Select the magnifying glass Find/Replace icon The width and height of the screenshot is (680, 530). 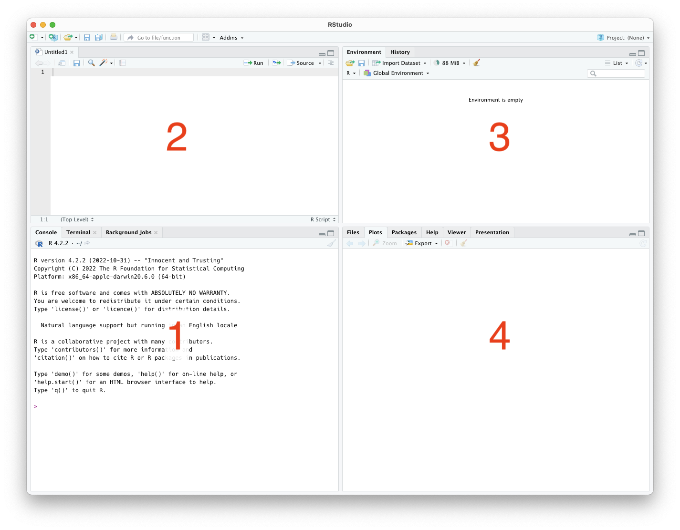pyautogui.click(x=91, y=62)
